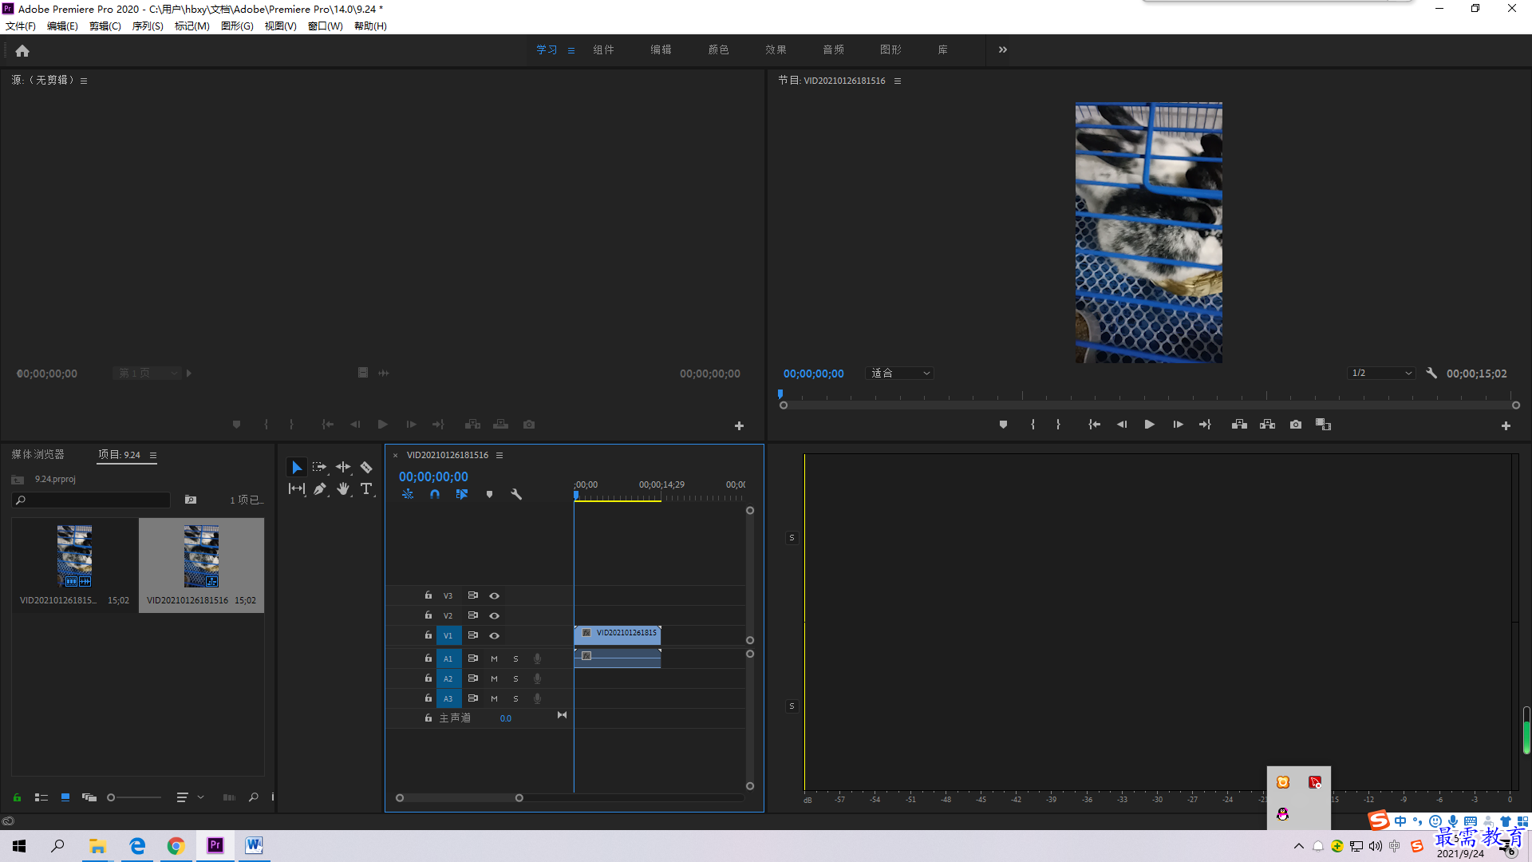The width and height of the screenshot is (1532, 862).
Task: Click project panel thumbnail zoom slider
Action: (134, 797)
